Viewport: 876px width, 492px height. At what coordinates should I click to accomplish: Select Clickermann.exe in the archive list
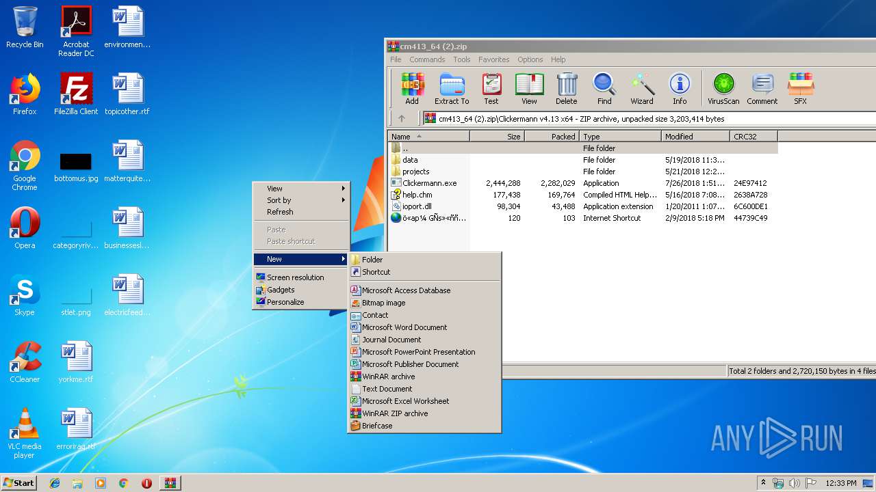click(582, 183)
